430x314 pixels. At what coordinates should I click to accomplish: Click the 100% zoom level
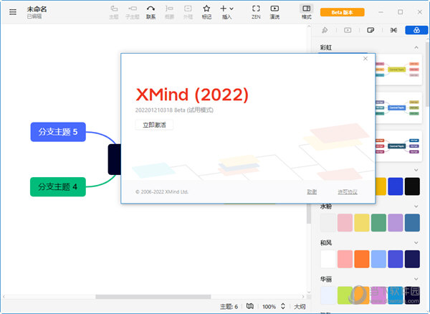[269, 307]
